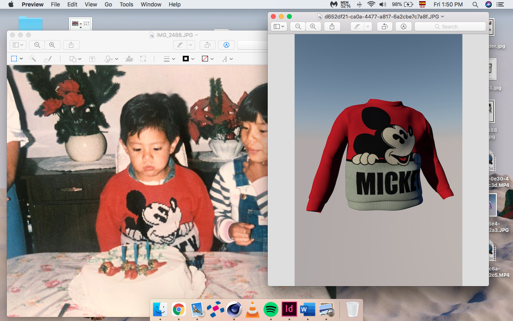Open the Shapes tool menu
This screenshot has height=321, width=513.
pyautogui.click(x=75, y=59)
